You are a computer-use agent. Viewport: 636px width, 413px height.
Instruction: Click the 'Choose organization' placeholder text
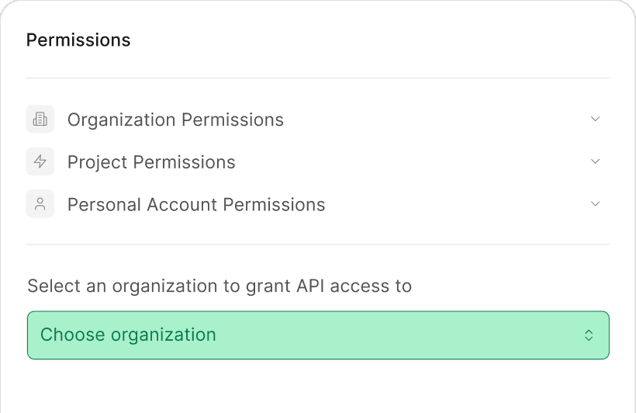pos(128,335)
